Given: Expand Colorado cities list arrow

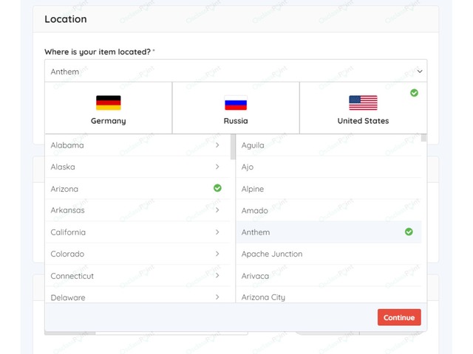Looking at the screenshot, I should [217, 254].
